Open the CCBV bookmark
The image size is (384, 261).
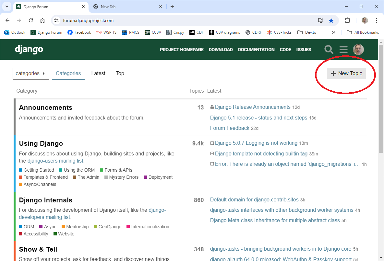pos(153,32)
